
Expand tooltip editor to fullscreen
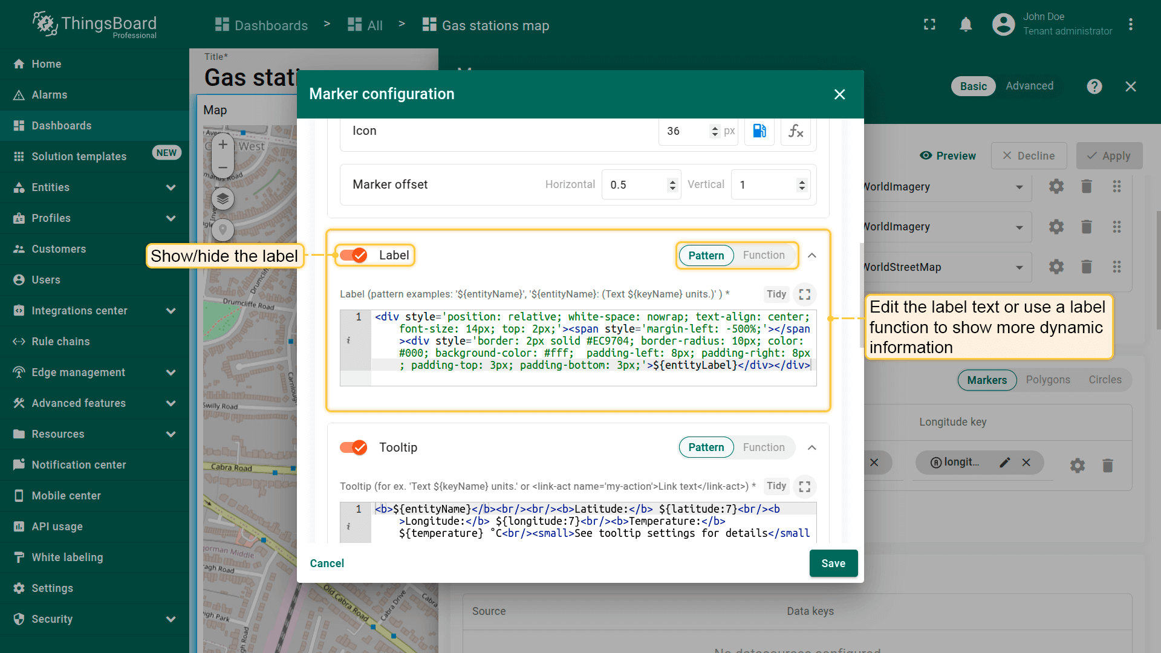[804, 487]
